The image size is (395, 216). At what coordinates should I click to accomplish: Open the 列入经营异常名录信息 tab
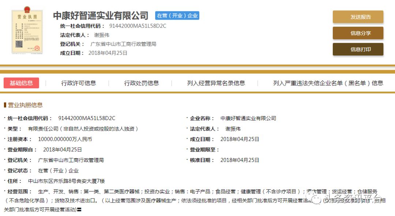216,83
